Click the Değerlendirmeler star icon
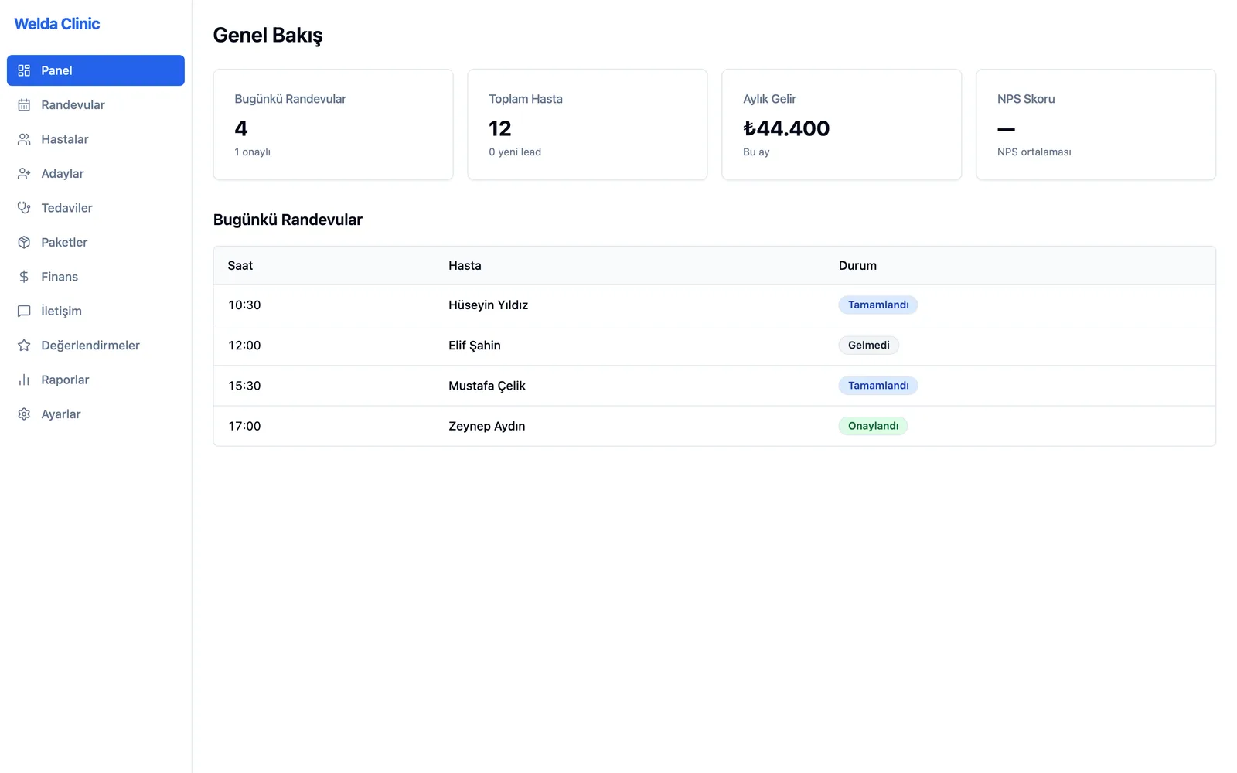Viewport: 1237px width, 773px height. point(24,346)
